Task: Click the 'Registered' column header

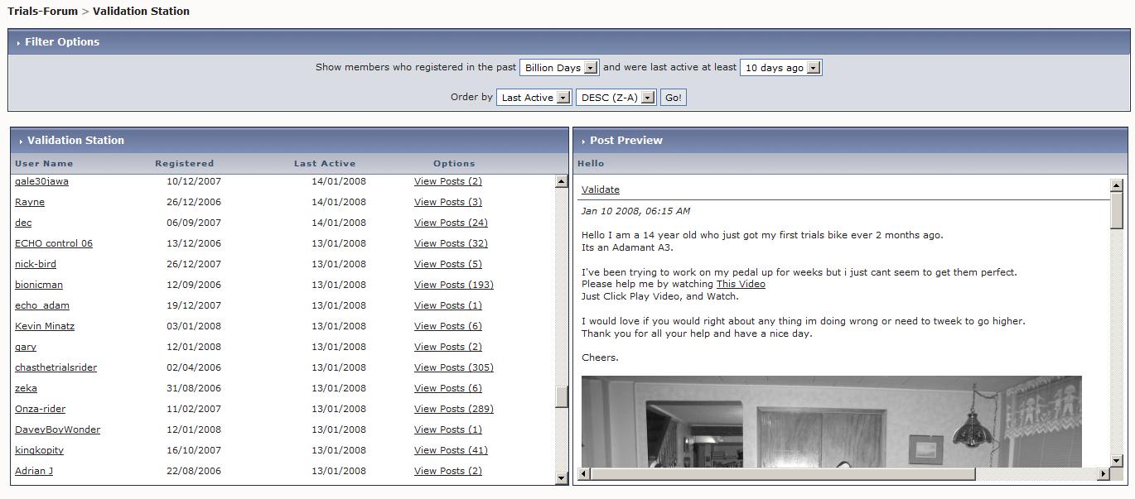Action: [x=185, y=164]
